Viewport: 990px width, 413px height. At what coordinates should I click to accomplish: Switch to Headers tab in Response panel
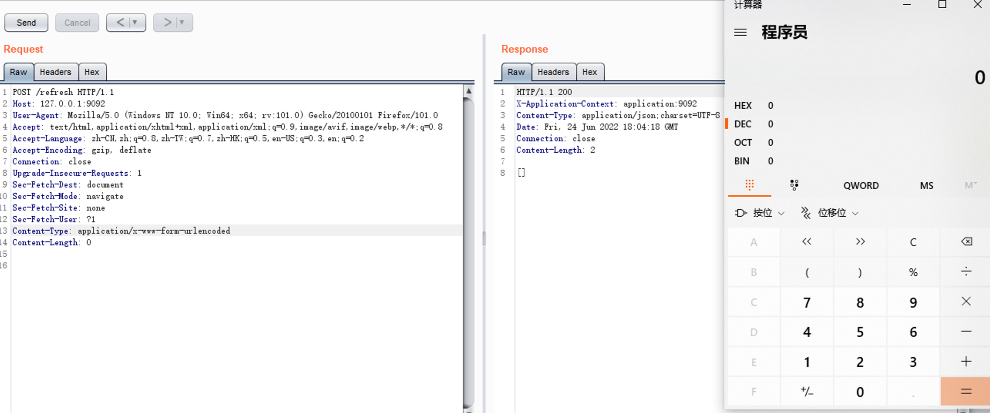tap(553, 72)
